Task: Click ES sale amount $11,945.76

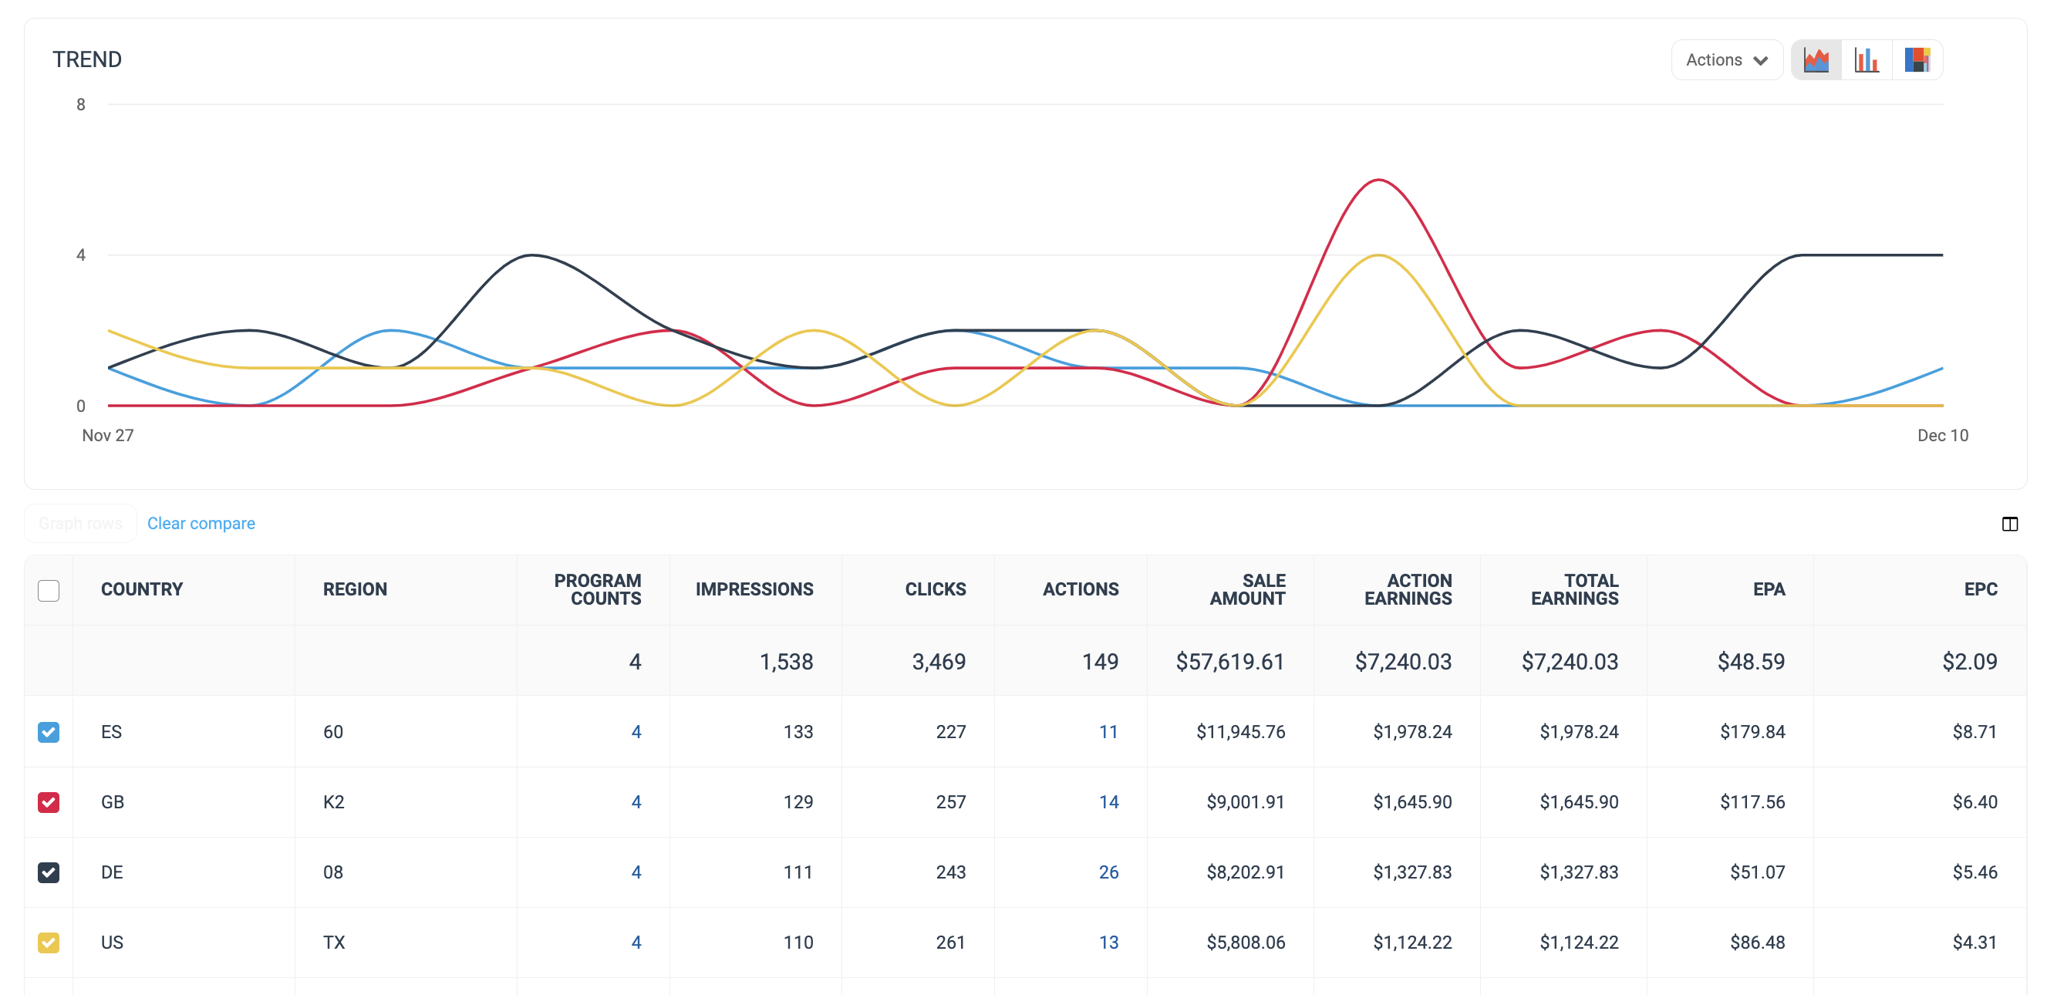Action: (x=1240, y=732)
